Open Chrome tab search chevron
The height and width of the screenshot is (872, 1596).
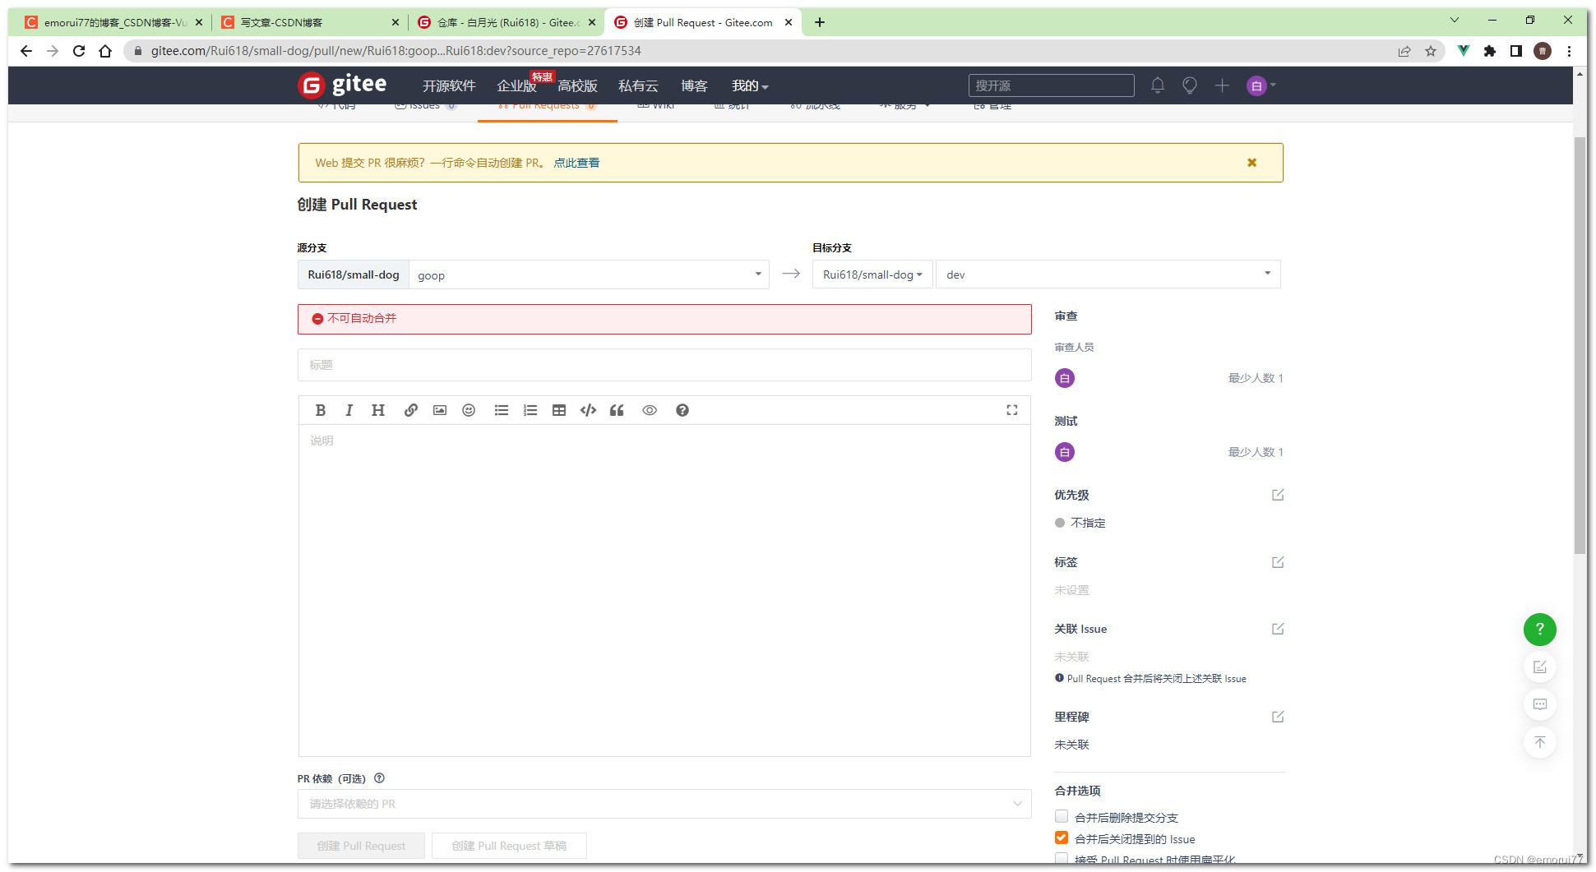click(x=1455, y=20)
